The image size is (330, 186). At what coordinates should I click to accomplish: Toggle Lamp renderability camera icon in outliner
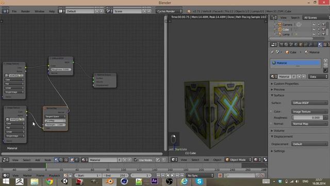click(x=323, y=34)
